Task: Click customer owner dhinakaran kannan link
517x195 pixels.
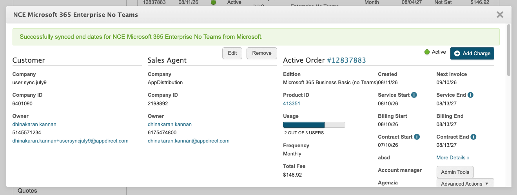Action: point(34,125)
